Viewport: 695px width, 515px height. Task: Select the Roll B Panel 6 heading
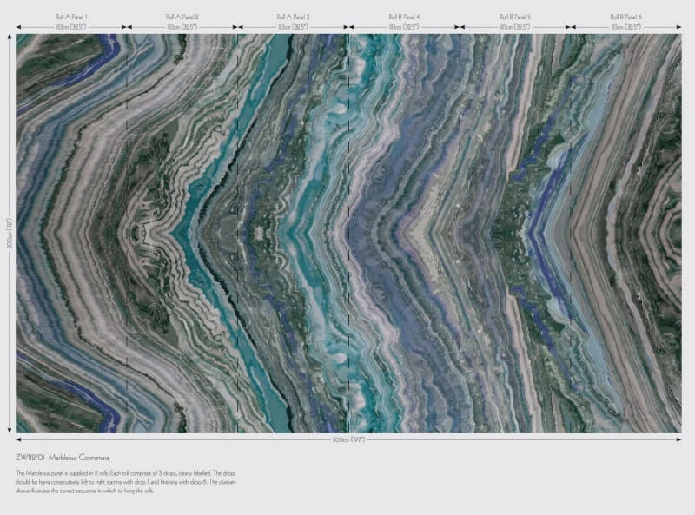pyautogui.click(x=625, y=17)
